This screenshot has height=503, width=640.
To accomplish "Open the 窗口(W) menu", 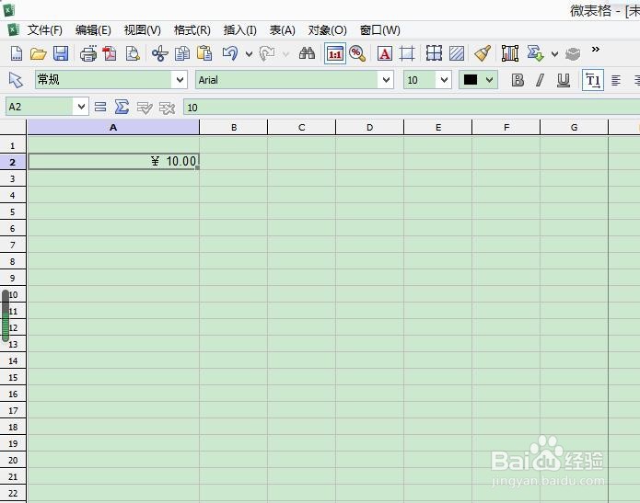I will click(x=380, y=30).
